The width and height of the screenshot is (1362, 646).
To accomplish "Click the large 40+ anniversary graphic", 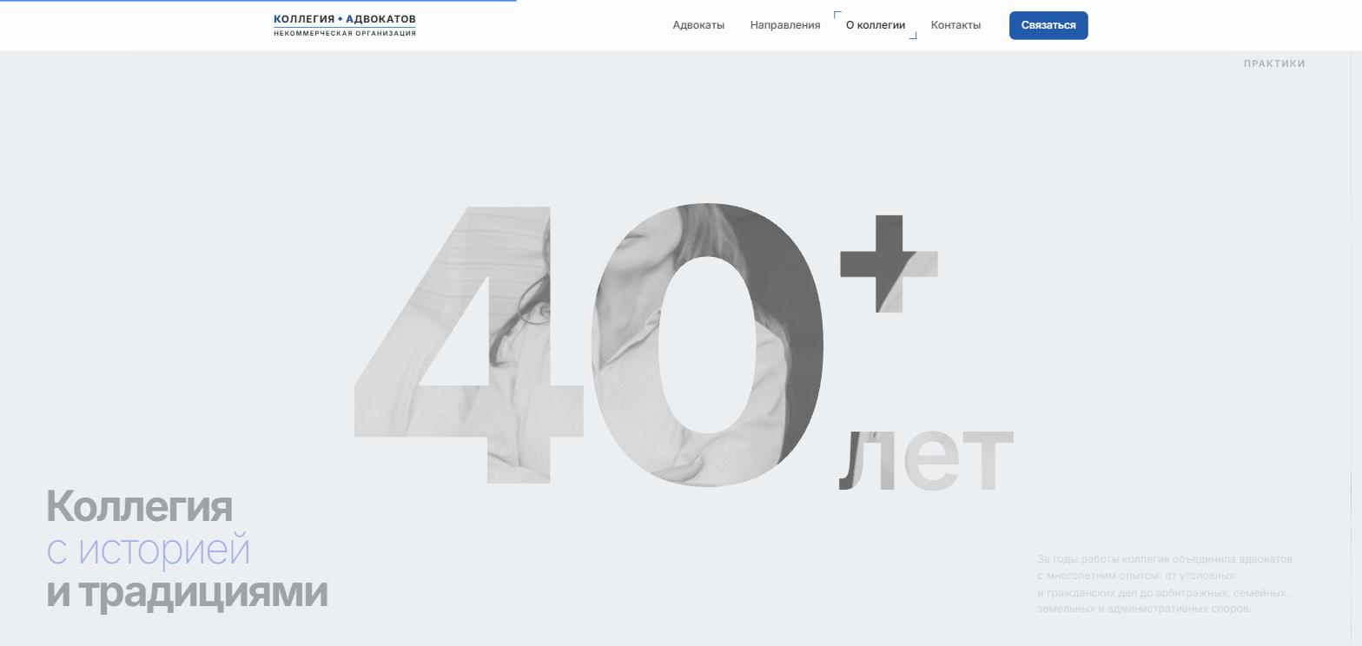I will tap(645, 345).
